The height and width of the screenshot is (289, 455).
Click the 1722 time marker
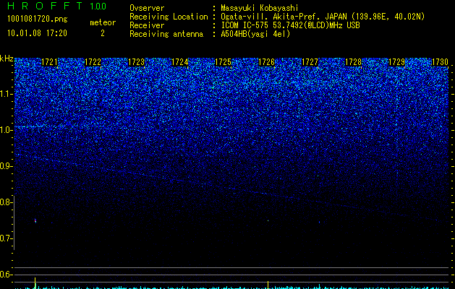(x=93, y=62)
